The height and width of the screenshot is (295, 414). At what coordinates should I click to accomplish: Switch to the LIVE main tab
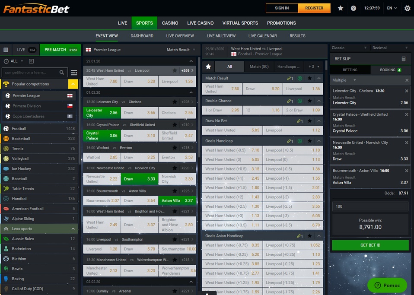click(x=122, y=23)
